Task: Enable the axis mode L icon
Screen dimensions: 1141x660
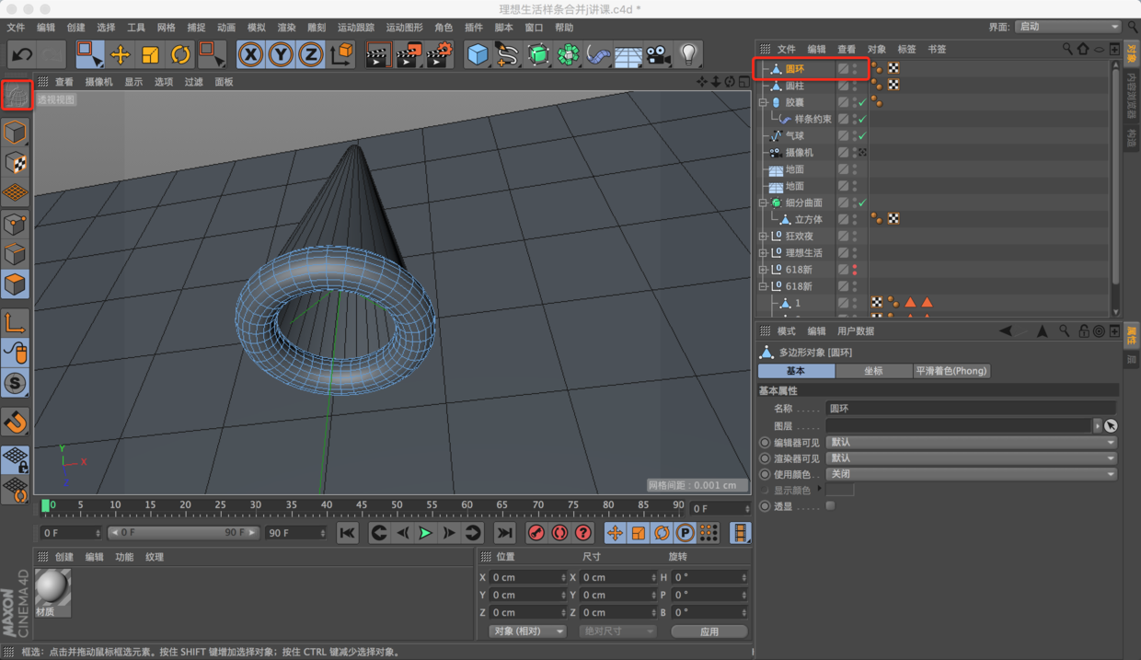Action: coord(16,322)
